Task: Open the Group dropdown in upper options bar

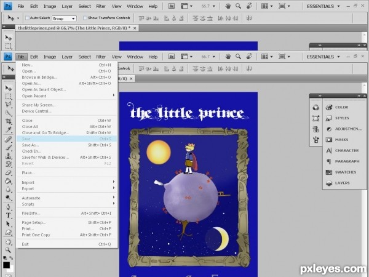Action: coord(64,18)
